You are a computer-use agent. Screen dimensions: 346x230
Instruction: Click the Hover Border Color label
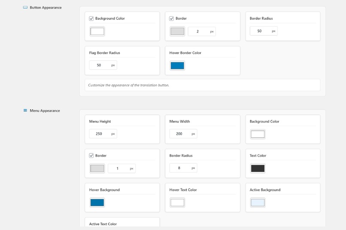(185, 53)
